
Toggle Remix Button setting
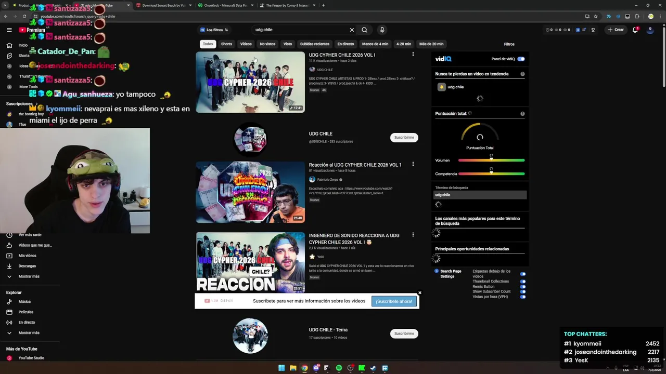tap(523, 286)
